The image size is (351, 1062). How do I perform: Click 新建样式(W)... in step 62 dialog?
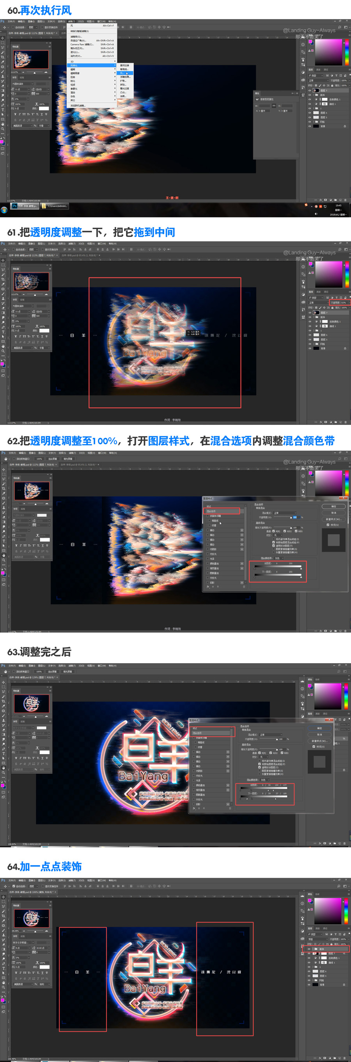click(x=333, y=519)
